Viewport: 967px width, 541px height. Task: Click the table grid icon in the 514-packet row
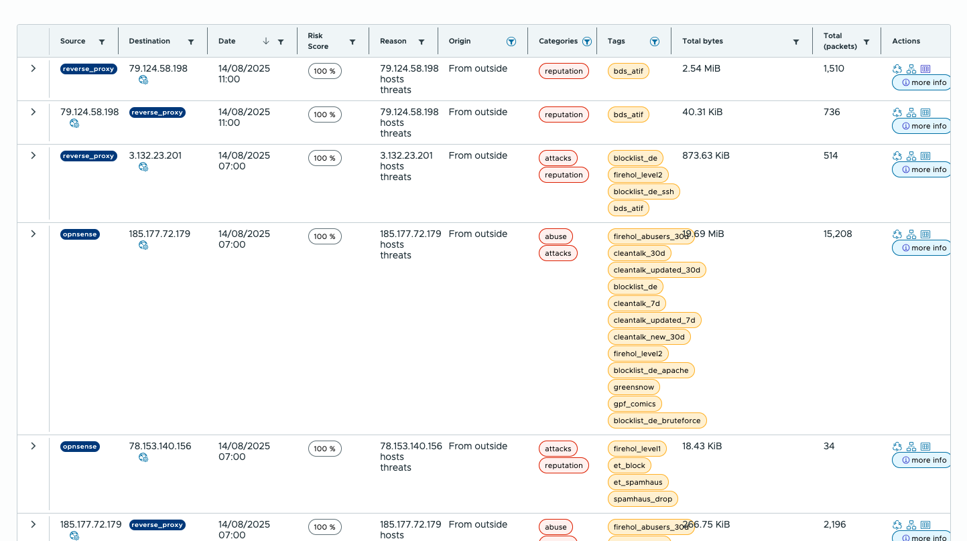click(x=925, y=156)
